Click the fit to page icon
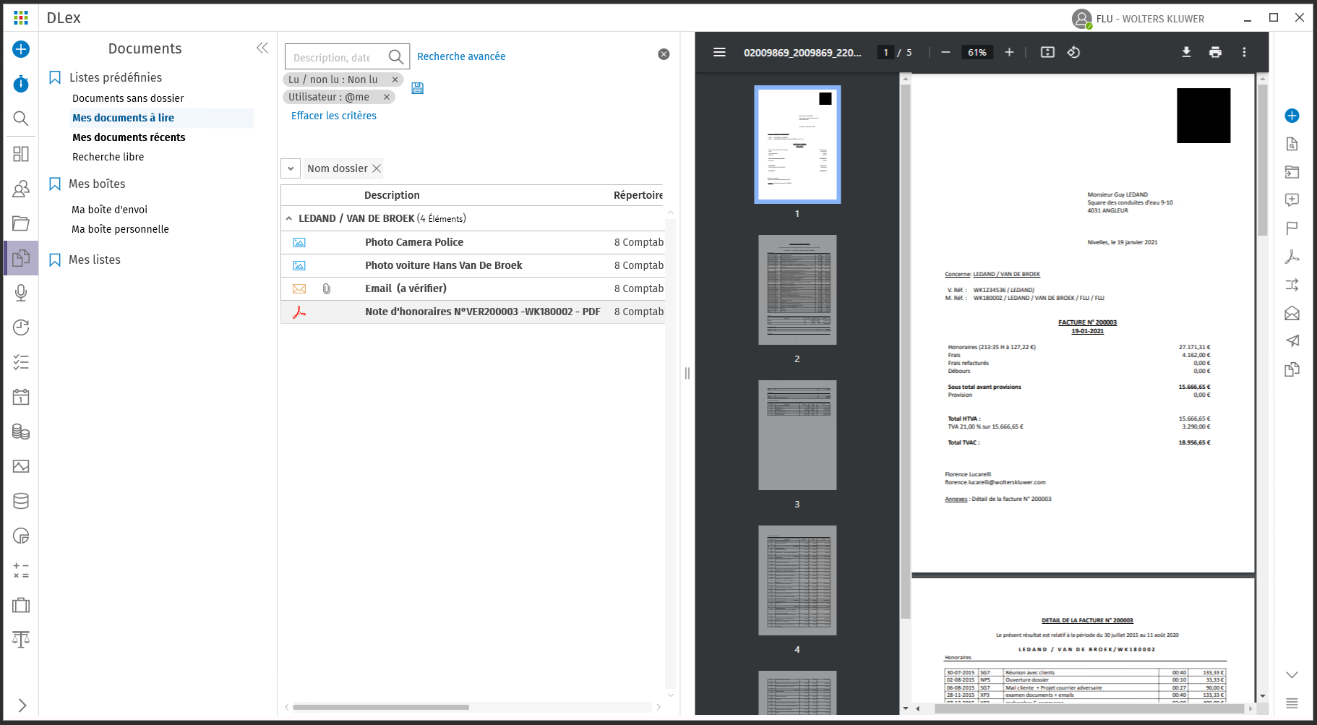1317x725 pixels. point(1047,52)
